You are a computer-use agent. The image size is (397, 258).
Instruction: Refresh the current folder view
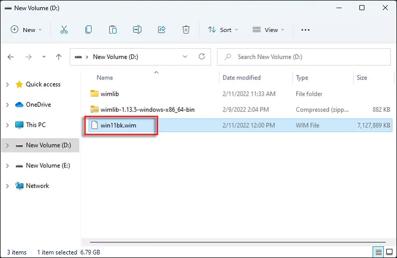(x=202, y=56)
